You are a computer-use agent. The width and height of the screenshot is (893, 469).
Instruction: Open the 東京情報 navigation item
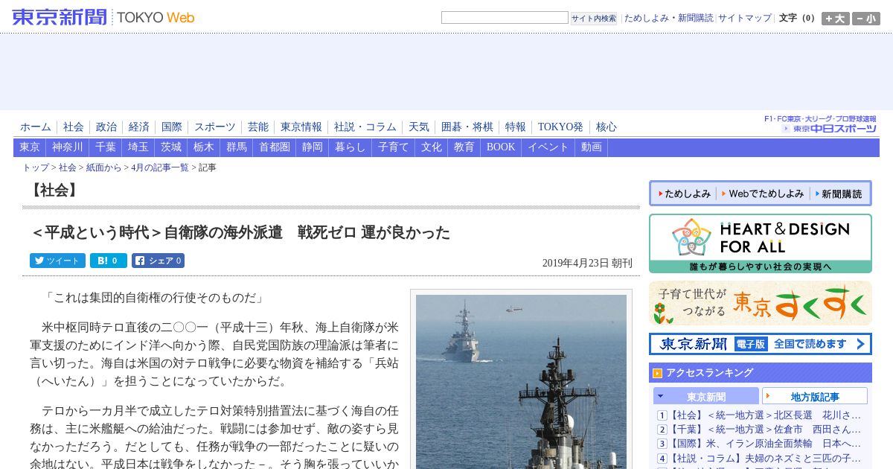[x=301, y=127]
